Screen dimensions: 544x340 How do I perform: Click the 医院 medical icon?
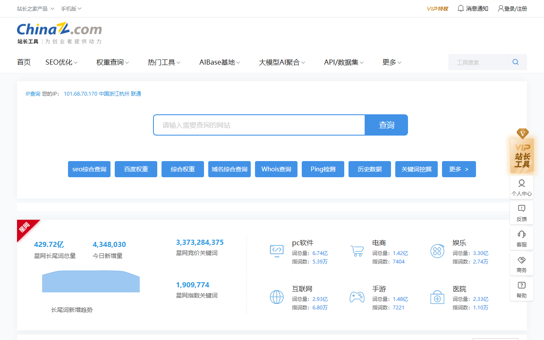point(437,297)
